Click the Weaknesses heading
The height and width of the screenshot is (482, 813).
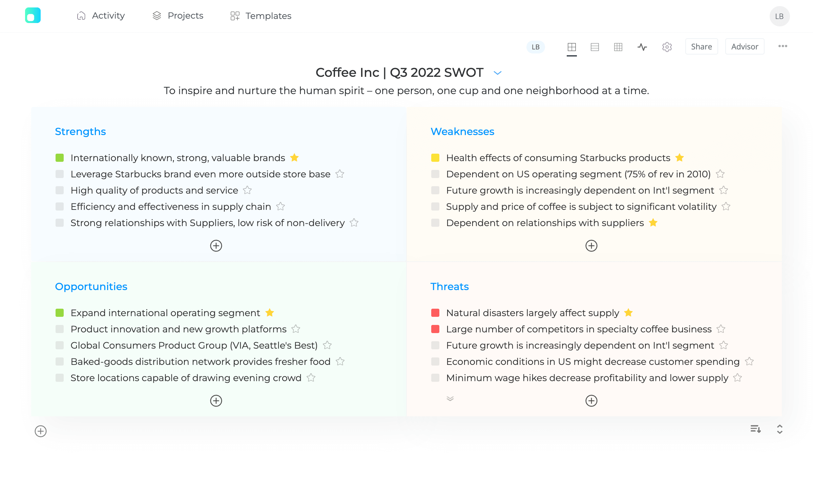tap(462, 131)
